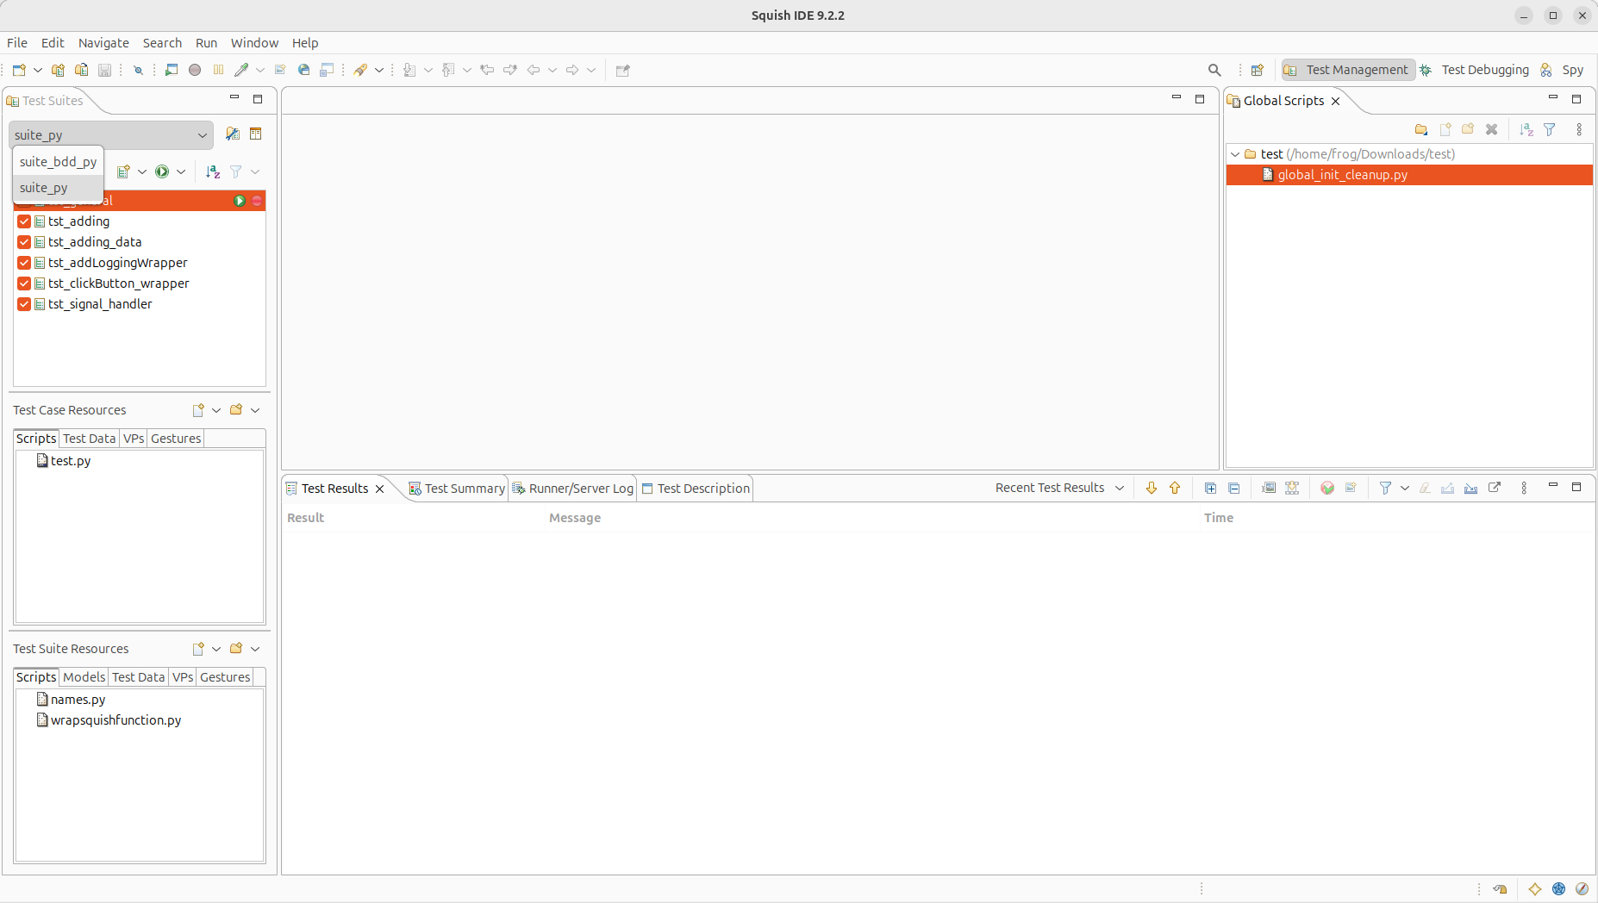Viewport: 1598px width, 903px height.
Task: Expand all test results (plus icon)
Action: click(x=1210, y=488)
